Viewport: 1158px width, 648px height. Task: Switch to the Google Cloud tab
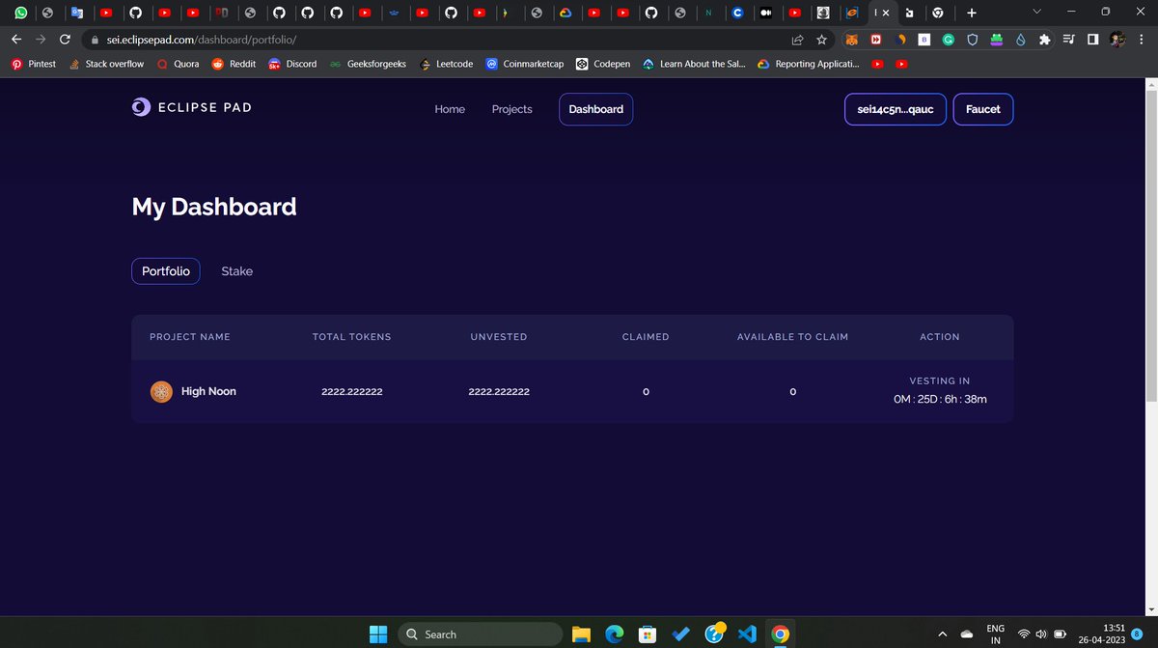tap(566, 13)
